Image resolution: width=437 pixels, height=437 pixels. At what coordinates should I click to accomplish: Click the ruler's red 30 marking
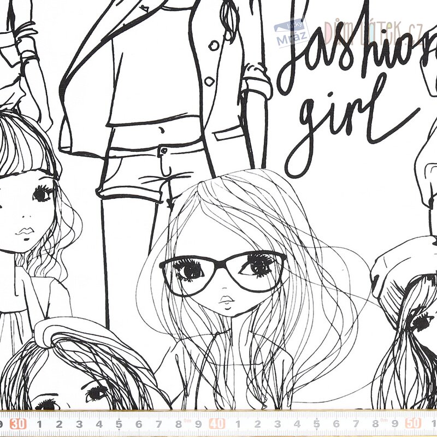19,423
